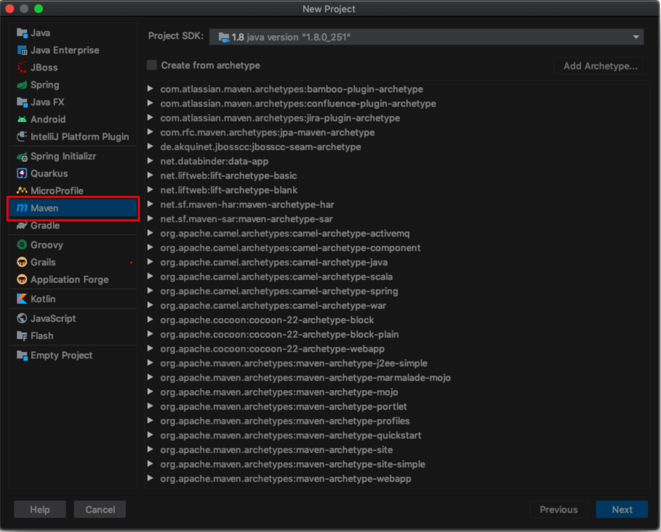Click the Cancel button
Image resolution: width=661 pixels, height=532 pixels.
click(x=100, y=509)
